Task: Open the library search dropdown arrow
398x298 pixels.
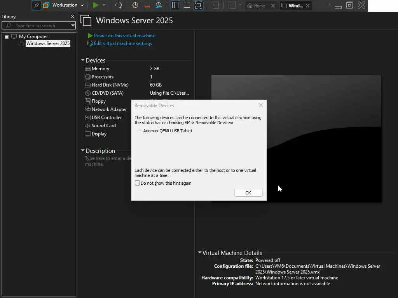Action: point(73,25)
